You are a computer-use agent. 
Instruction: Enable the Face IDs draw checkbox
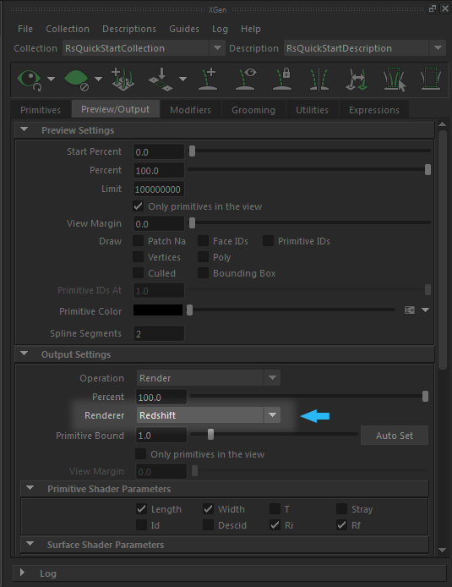[x=203, y=241]
